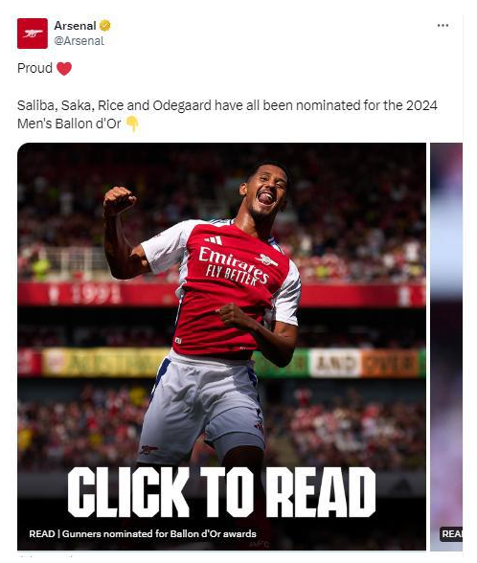
Task: Click the tweet text about Ballon d'Or nominations
Action: [227, 115]
